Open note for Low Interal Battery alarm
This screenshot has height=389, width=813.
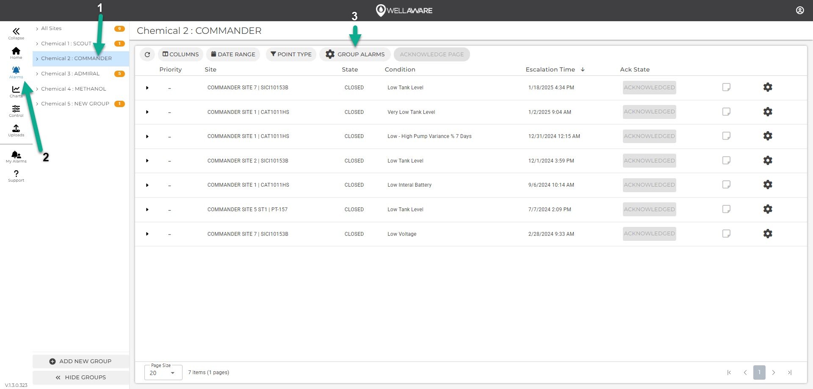point(726,185)
